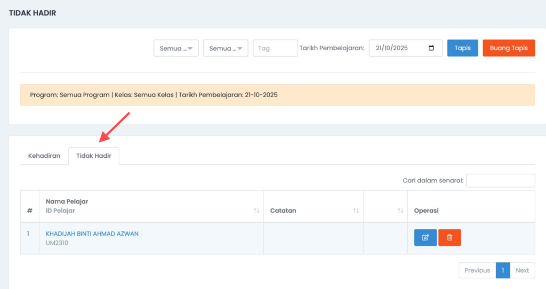Click sort arrows of the unnamed column
The image size is (546, 289).
click(400, 211)
